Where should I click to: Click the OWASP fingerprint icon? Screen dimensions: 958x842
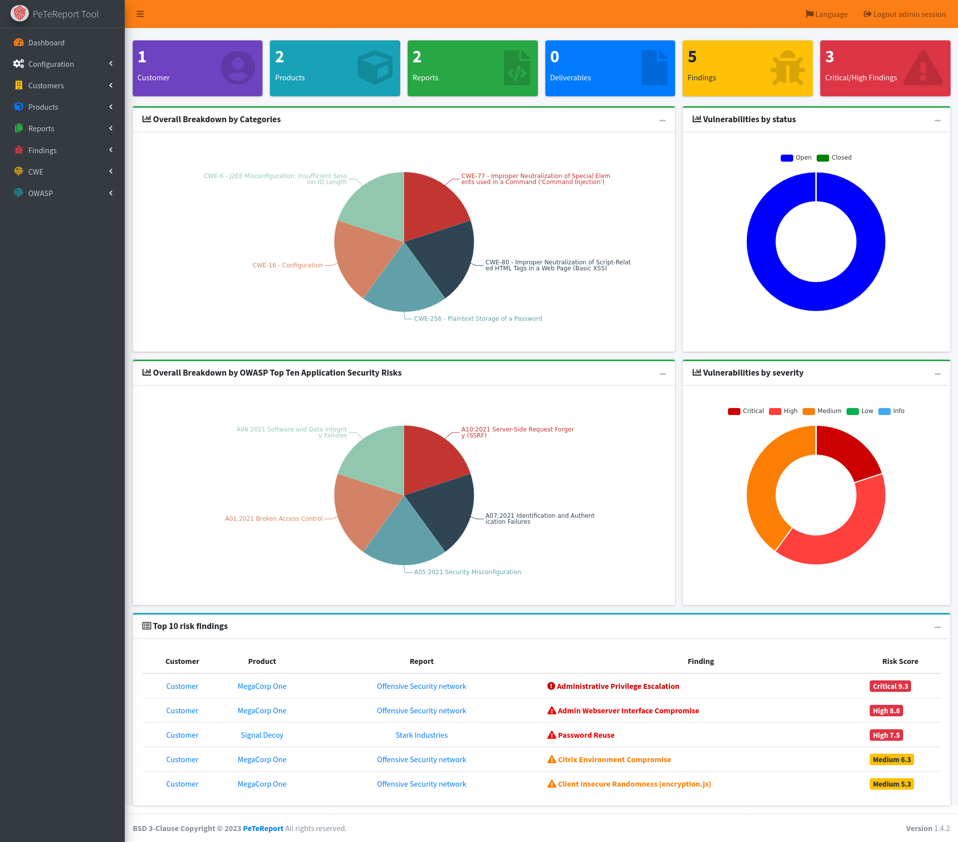coord(19,193)
